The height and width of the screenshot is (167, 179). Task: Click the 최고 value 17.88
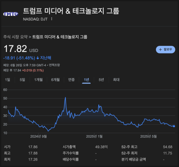coord(33,153)
